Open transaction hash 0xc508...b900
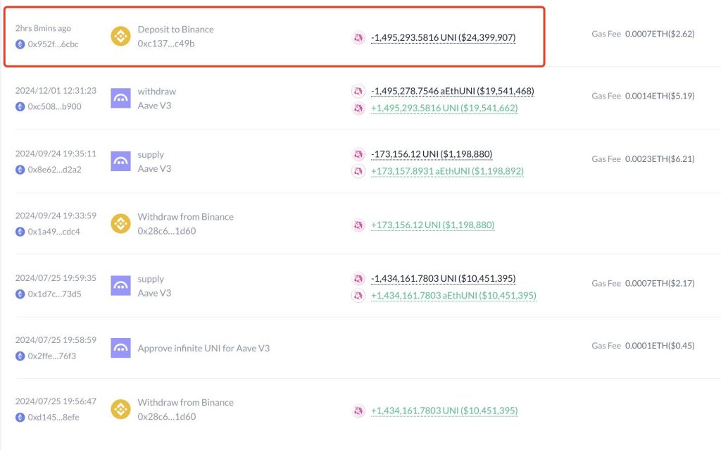This screenshot has height=450, width=721. tap(54, 106)
